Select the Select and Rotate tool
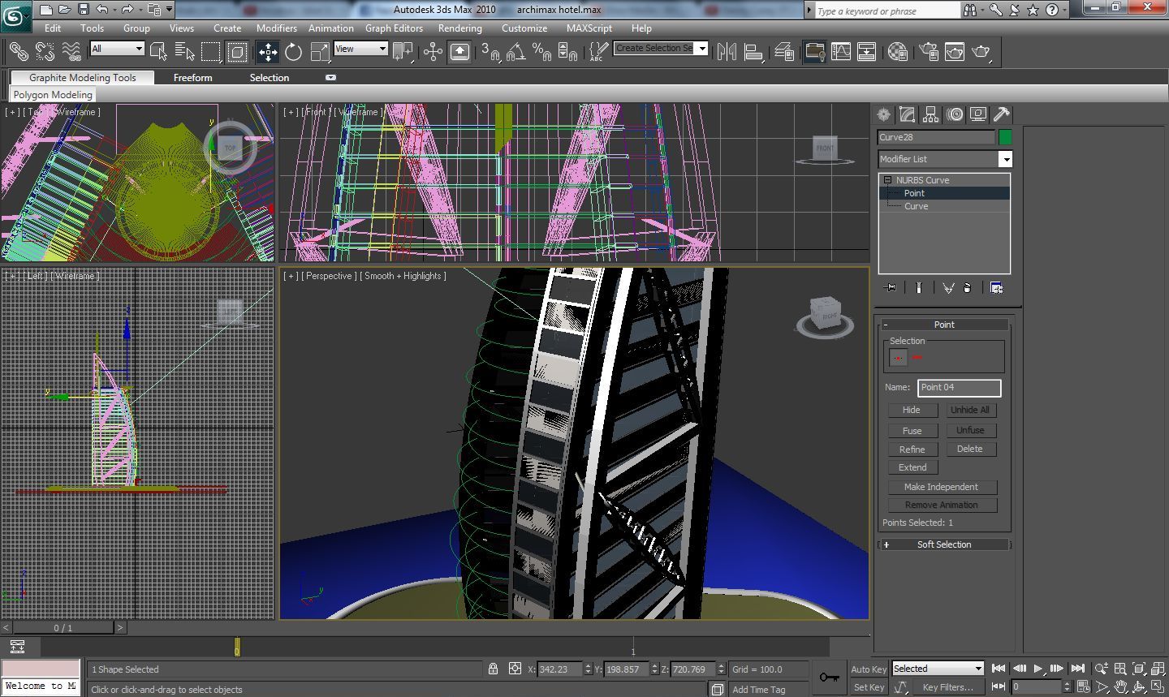This screenshot has height=697, width=1169. pyautogui.click(x=293, y=52)
